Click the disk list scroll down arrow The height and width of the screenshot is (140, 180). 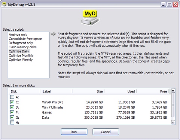[173, 122]
